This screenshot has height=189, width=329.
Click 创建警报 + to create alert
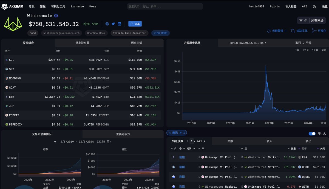pyautogui.click(x=277, y=31)
